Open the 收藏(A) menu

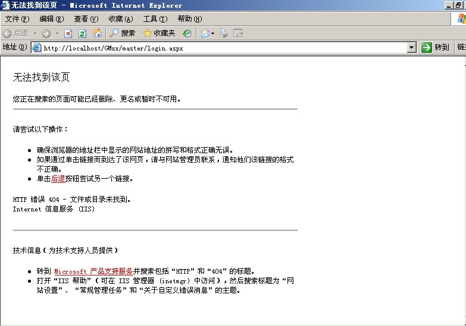pyautogui.click(x=121, y=19)
